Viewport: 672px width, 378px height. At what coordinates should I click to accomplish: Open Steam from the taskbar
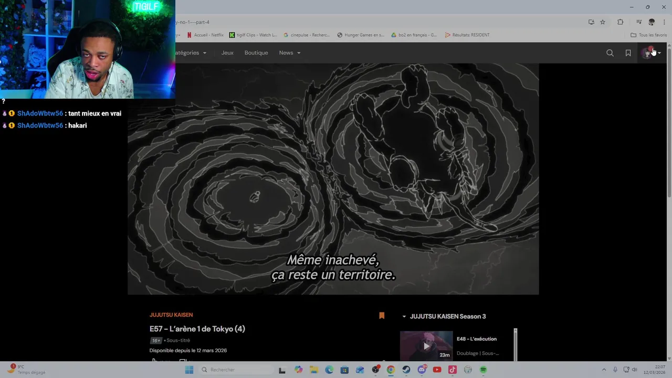[x=406, y=370]
